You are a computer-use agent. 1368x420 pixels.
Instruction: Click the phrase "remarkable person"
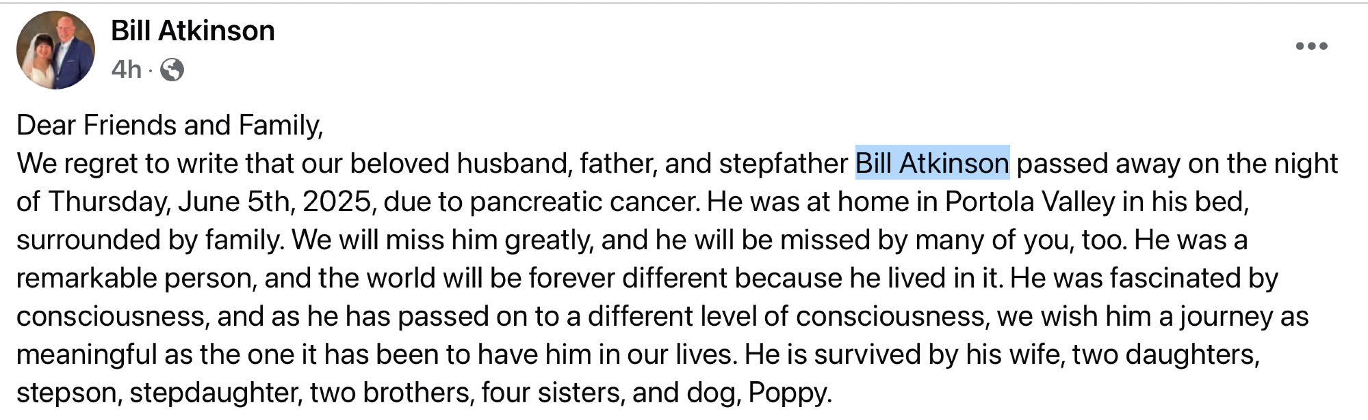coord(135,278)
